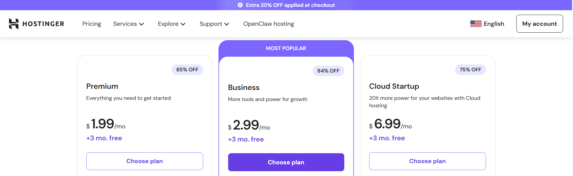Screen dimensions: 573x176
Task: Select OpenClaw hosting from the navigation
Action: (268, 24)
